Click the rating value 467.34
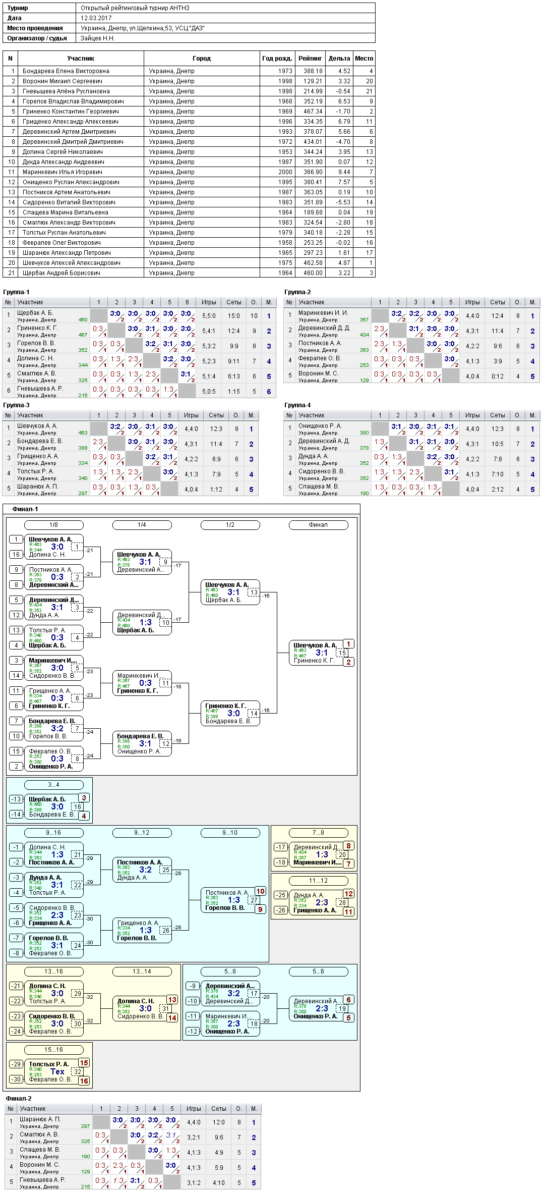This screenshot has width=545, height=1192. tap(313, 112)
